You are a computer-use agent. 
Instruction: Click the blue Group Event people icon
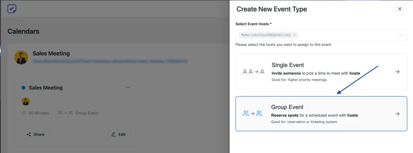point(252,114)
